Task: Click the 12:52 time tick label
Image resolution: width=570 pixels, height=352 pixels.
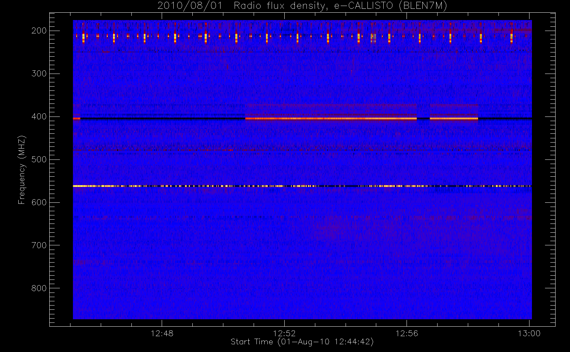Action: 284,333
